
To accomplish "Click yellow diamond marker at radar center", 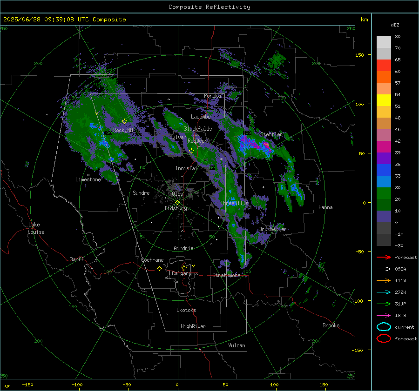I will tap(177, 203).
